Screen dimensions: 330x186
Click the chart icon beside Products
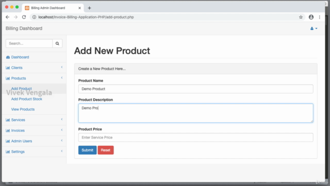tap(8, 78)
